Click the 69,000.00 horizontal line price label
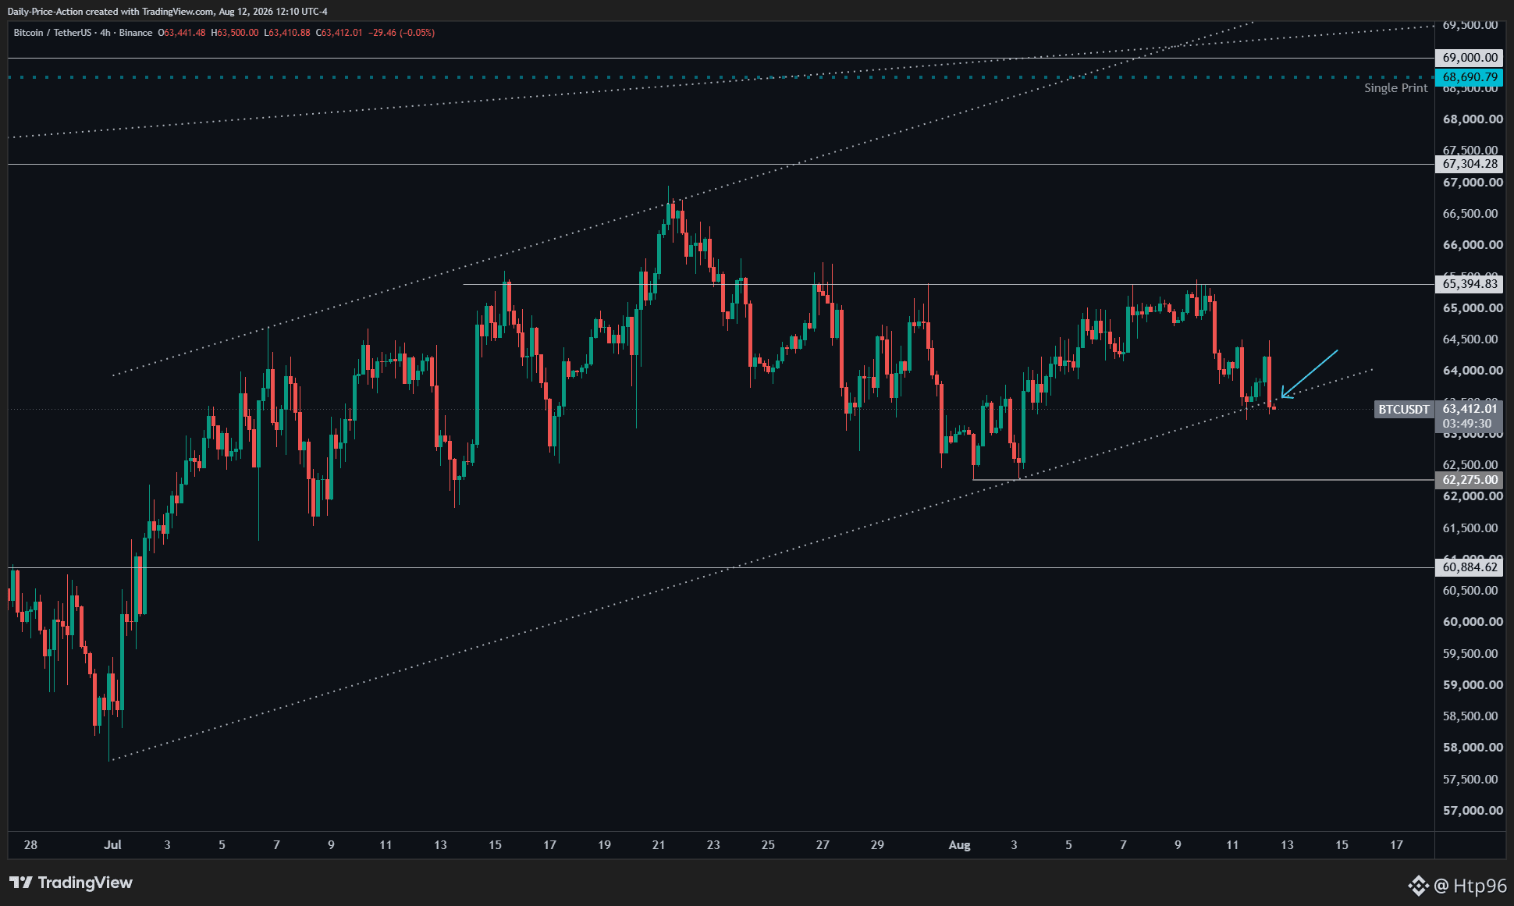The width and height of the screenshot is (1514, 906). [1470, 58]
